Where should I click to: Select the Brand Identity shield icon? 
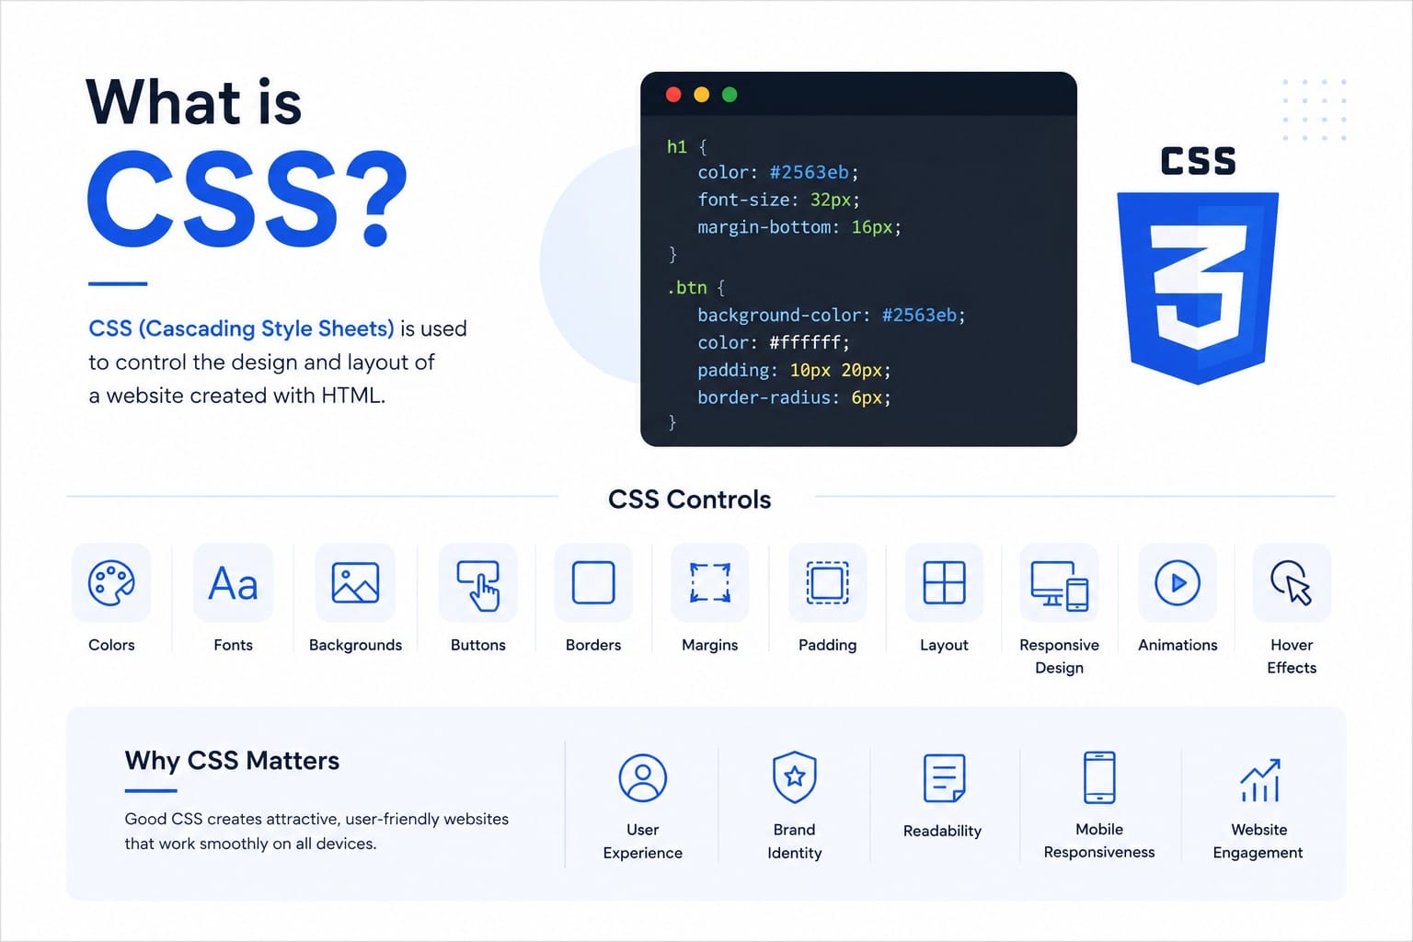click(x=795, y=777)
